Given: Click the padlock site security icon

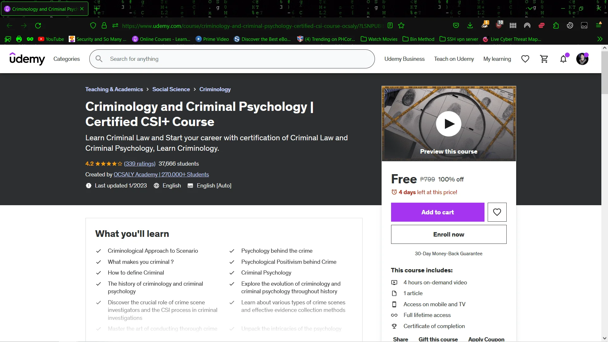Looking at the screenshot, I should click(x=104, y=26).
